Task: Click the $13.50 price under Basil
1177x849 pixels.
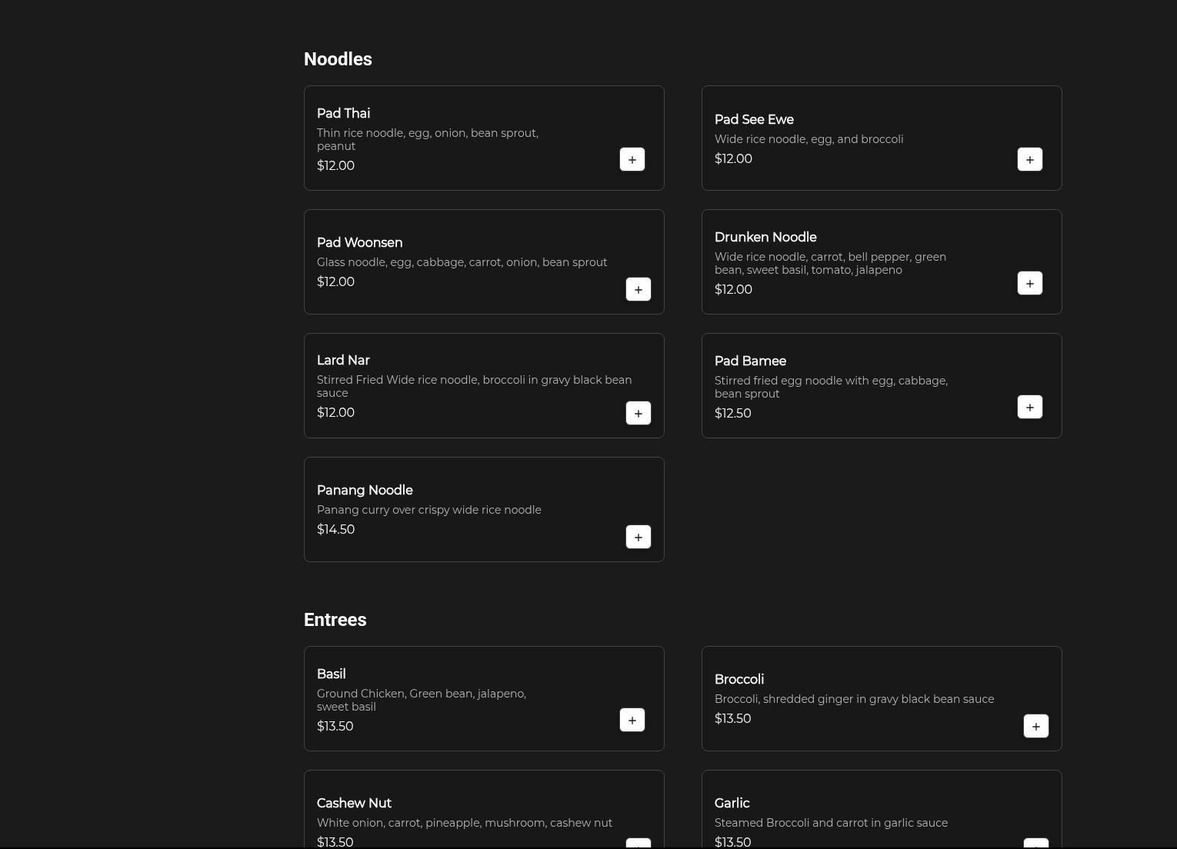Action: (335, 726)
